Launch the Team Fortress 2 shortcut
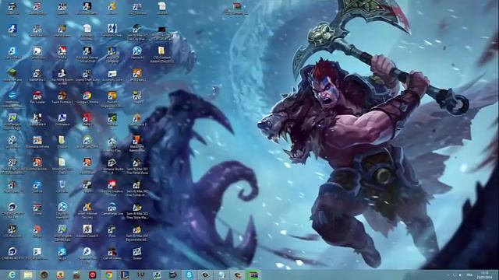Screen dimensions: 499x280 pyautogui.click(x=62, y=97)
